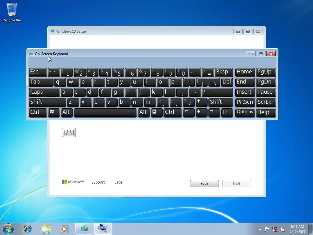This screenshot has width=313, height=235.
Task: Click the Enter key on keyboard
Action: pyautogui.click(x=218, y=93)
